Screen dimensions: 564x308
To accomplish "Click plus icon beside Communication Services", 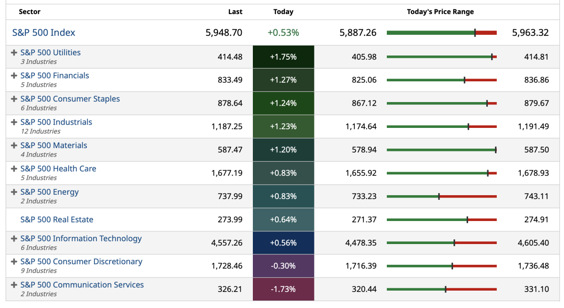I will 14,285.
